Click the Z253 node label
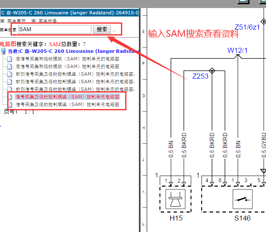This screenshot has height=232, width=266. [200, 76]
